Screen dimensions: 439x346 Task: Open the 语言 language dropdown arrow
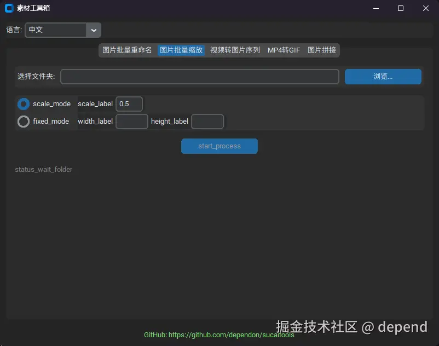[94, 30]
